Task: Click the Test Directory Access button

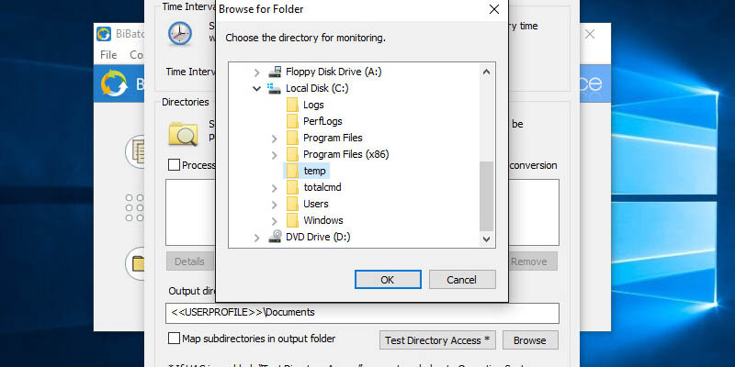Action: 437,340
